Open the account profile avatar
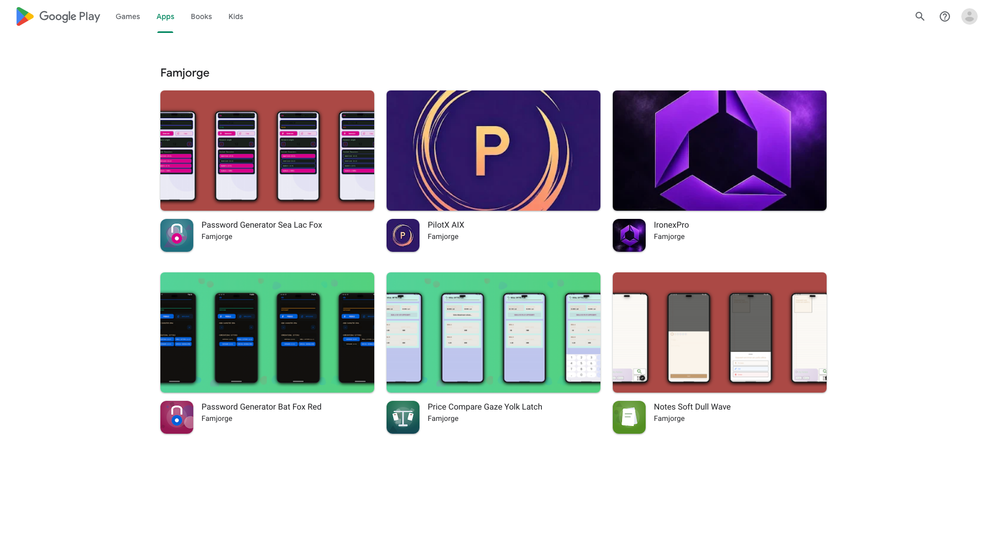Viewport: 987px width, 555px height. click(x=970, y=16)
